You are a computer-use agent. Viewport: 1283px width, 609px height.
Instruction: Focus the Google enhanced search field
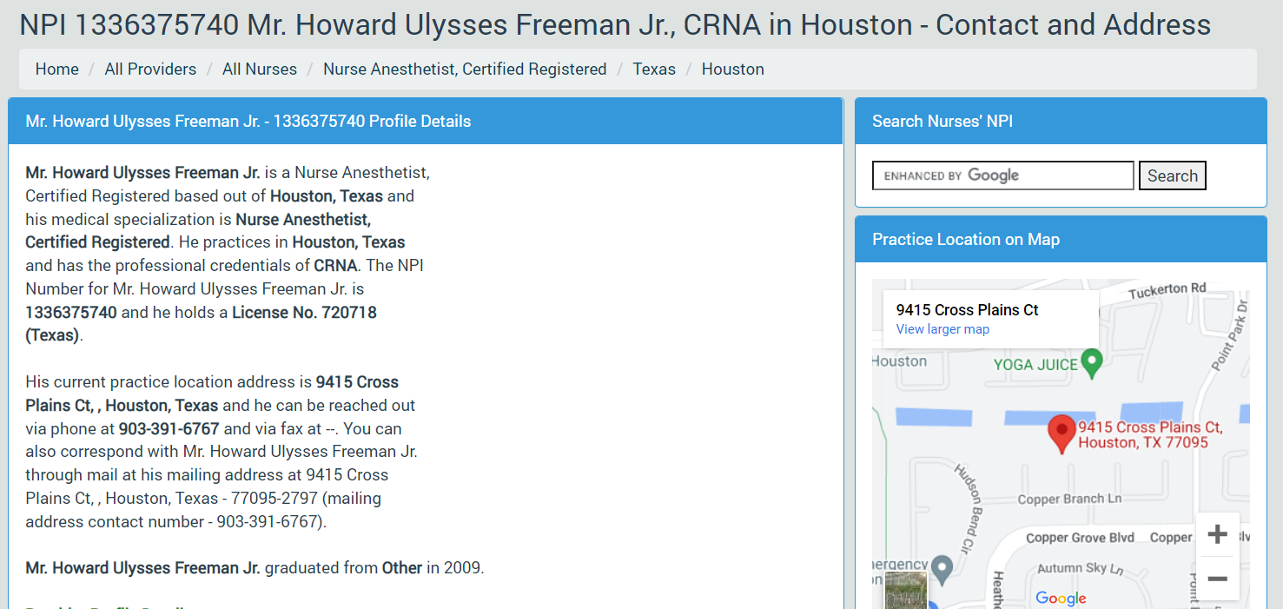(x=1003, y=175)
